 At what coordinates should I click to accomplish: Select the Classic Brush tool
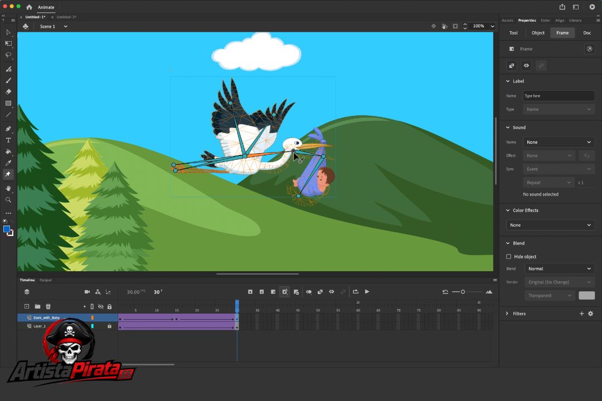coord(8,81)
